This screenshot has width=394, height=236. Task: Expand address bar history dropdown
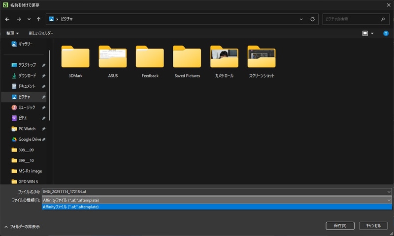coord(301,19)
